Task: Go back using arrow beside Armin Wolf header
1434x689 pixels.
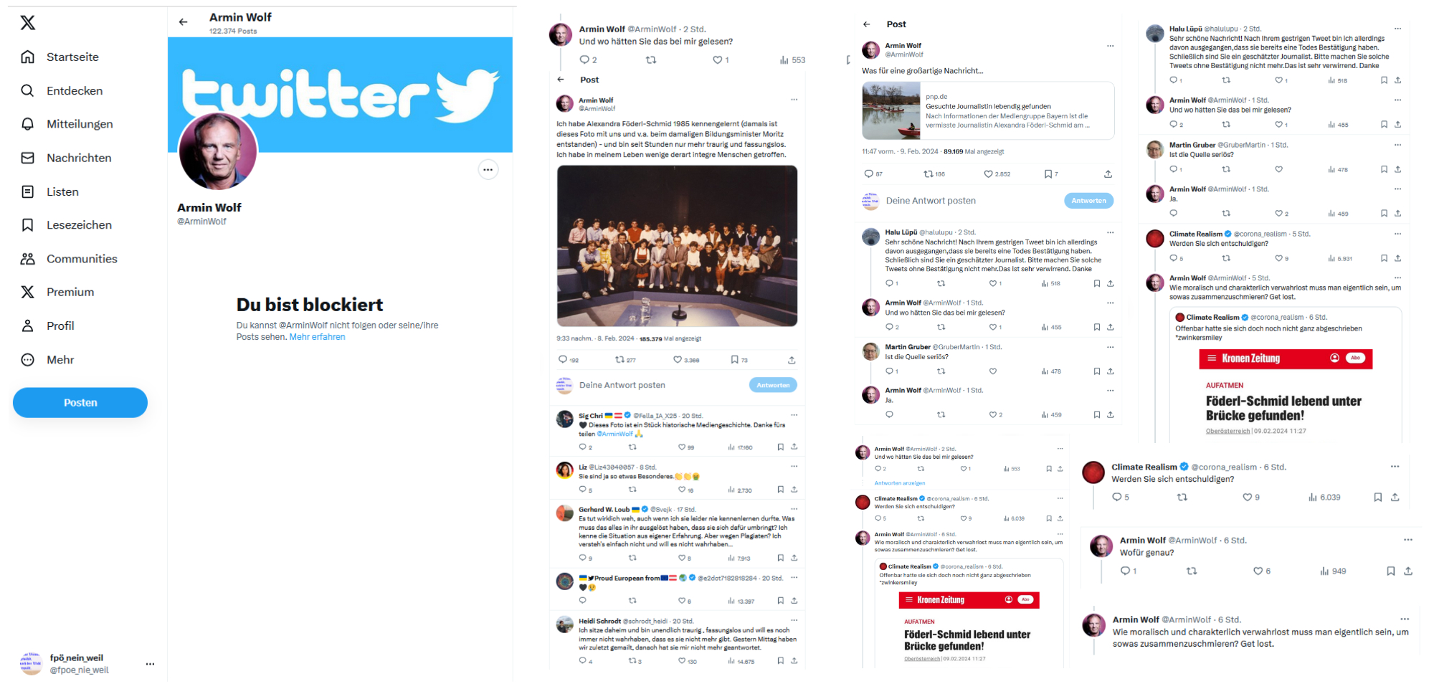Action: [184, 22]
